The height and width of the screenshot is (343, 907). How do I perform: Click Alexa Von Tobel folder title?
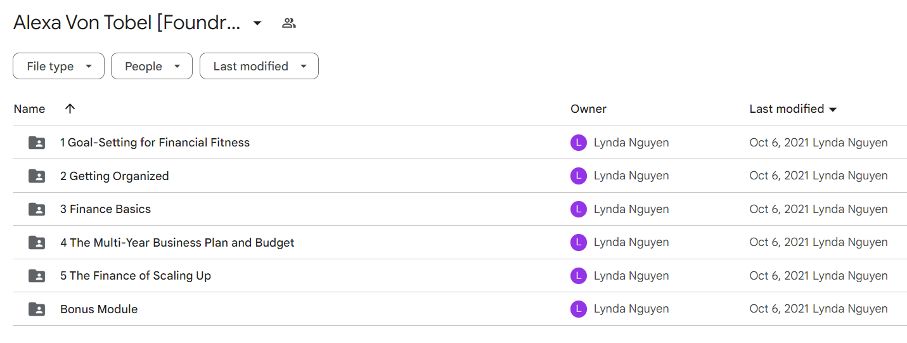click(x=127, y=23)
